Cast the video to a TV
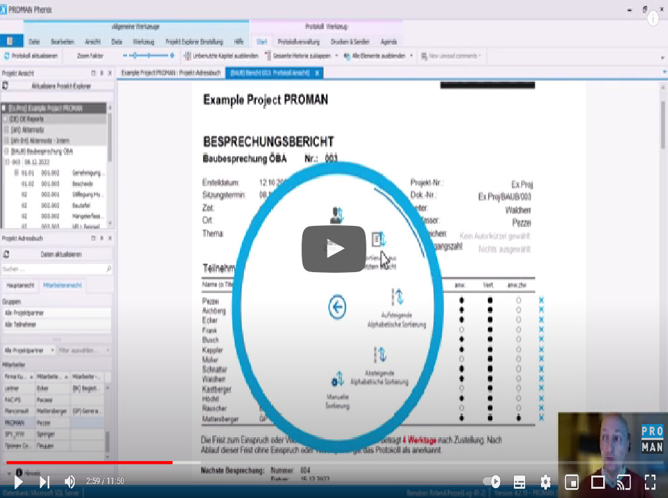 (624, 482)
